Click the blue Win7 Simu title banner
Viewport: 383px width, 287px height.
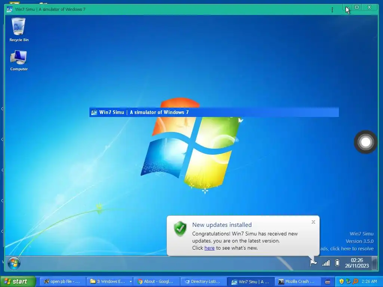(214, 112)
